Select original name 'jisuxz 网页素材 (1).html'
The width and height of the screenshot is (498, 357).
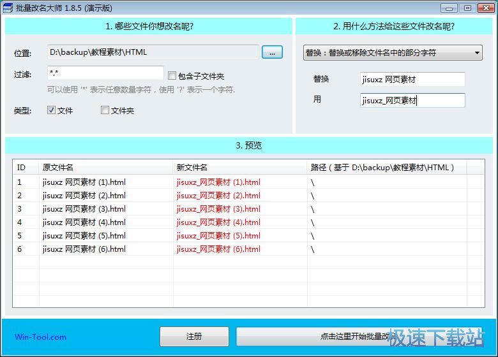(x=84, y=182)
